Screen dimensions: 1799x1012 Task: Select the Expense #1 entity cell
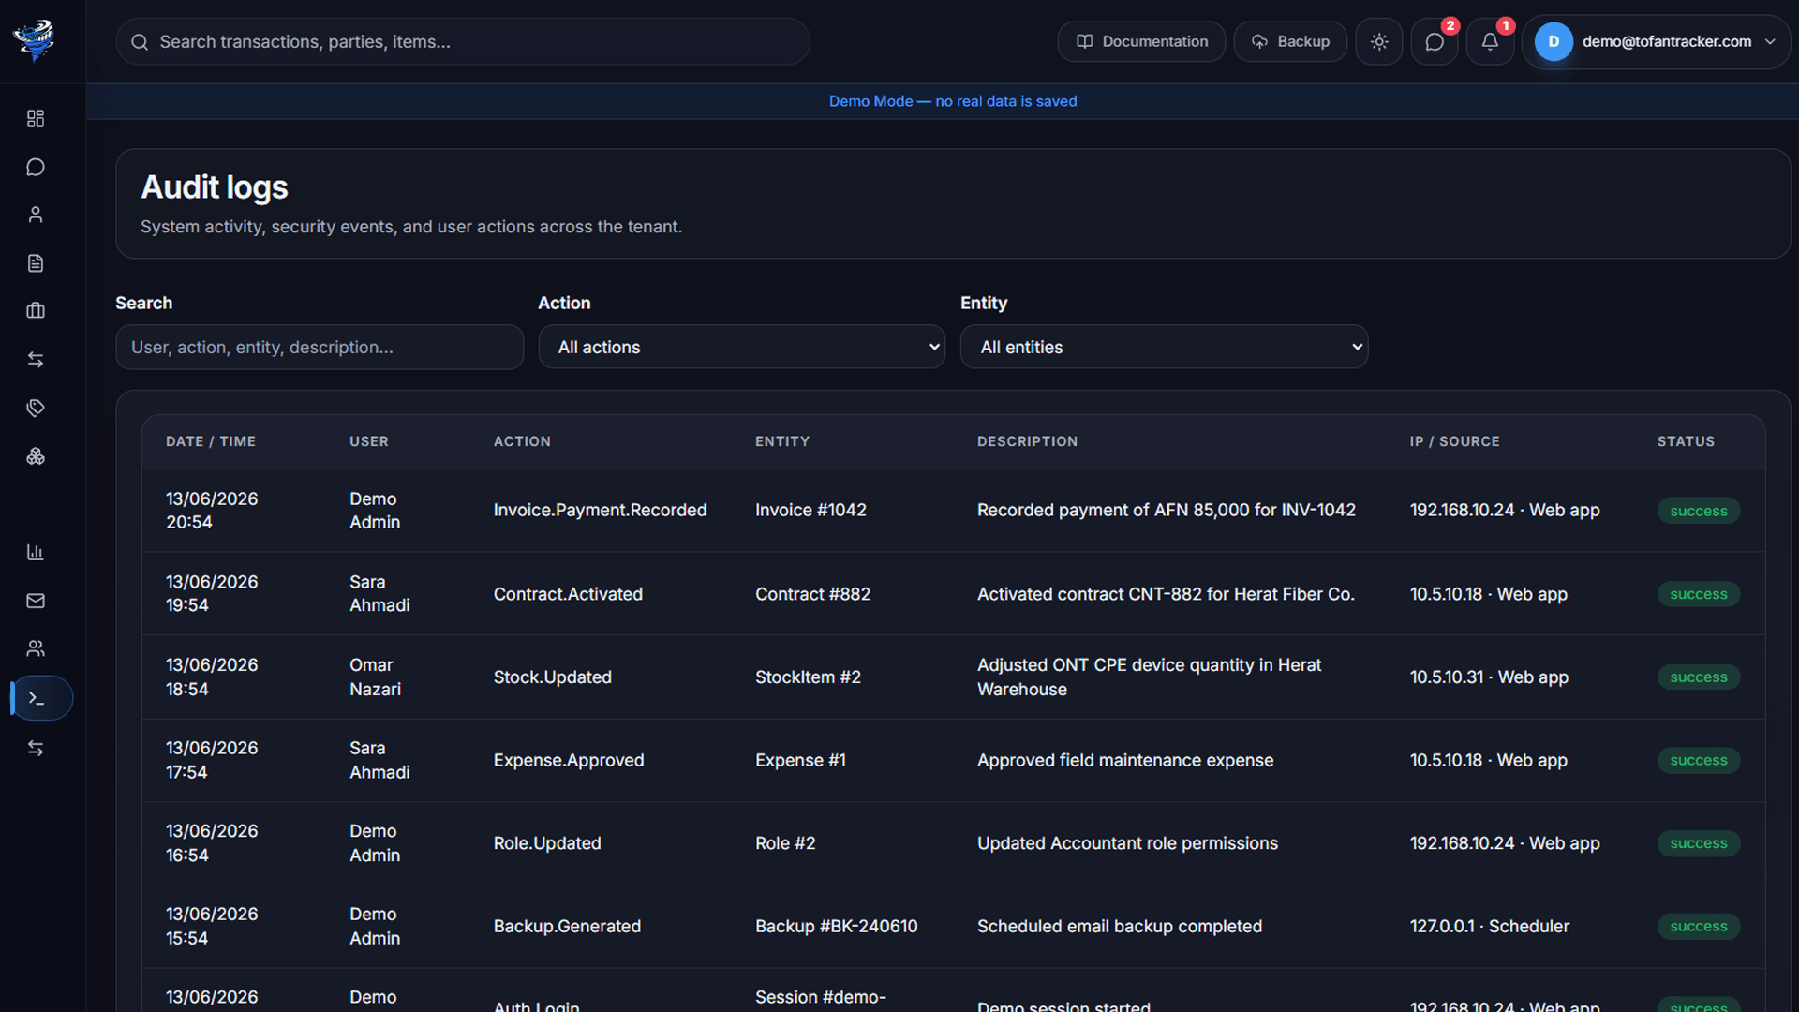(x=800, y=760)
